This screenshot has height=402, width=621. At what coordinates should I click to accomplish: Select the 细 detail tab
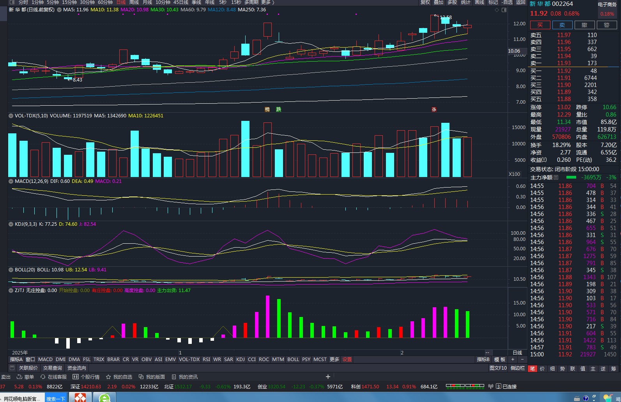click(x=552, y=368)
